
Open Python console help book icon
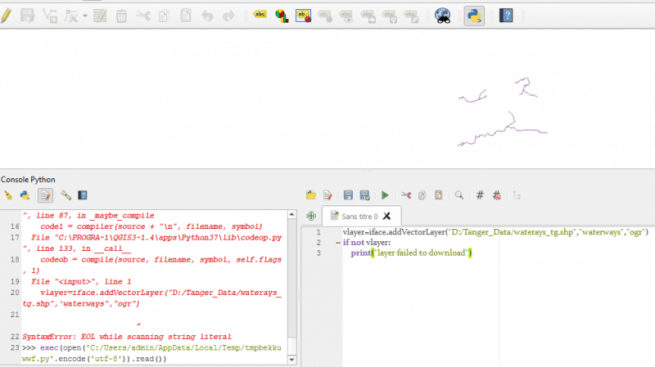[82, 195]
